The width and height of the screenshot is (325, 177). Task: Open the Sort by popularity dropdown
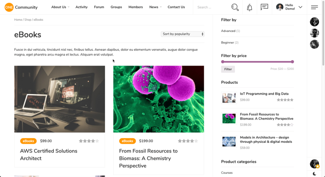(x=182, y=34)
